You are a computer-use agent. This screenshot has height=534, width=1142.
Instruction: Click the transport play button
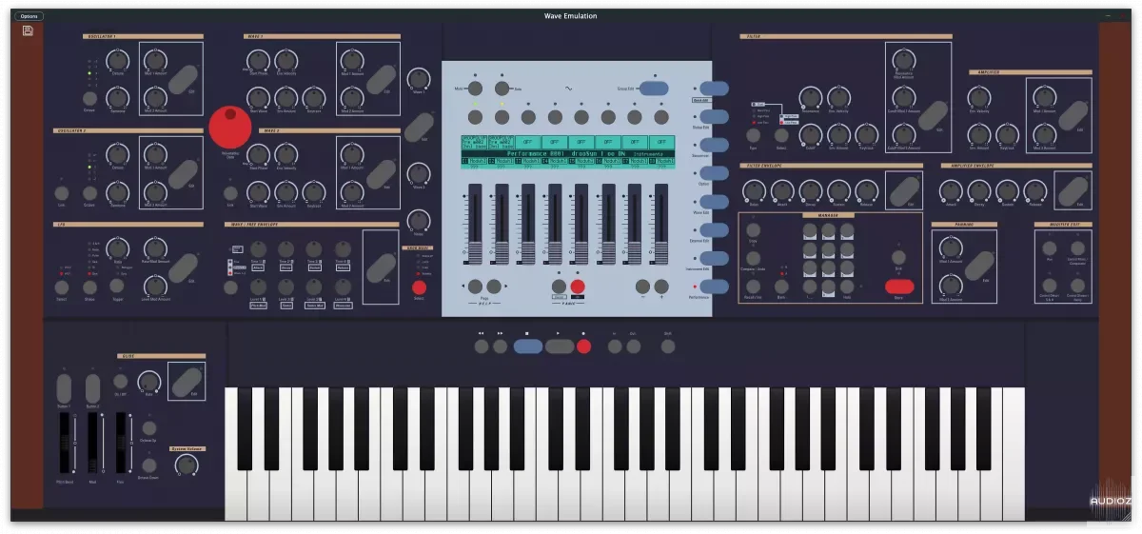(x=560, y=346)
